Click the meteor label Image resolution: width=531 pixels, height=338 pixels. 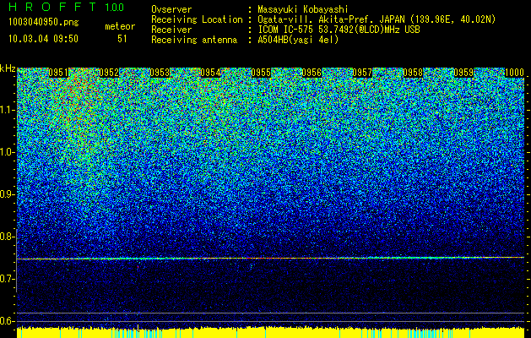point(120,26)
